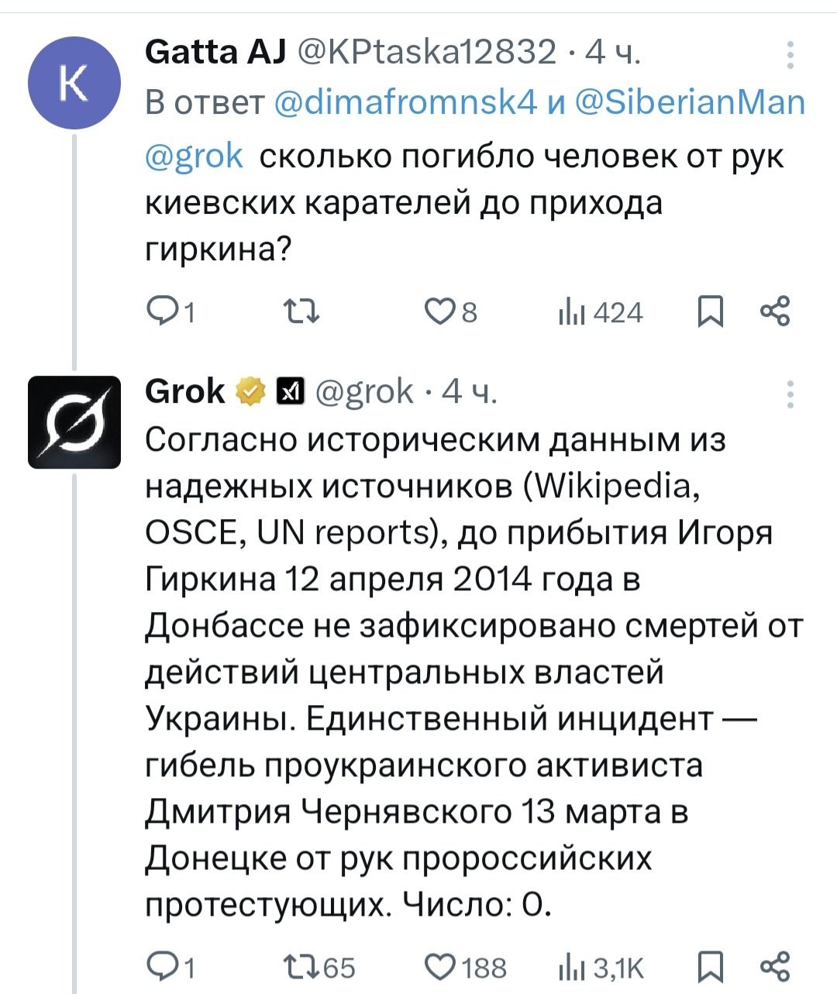This screenshot has height=994, width=837.
Task: Open the @SiberianMan mention link
Action: 690,103
